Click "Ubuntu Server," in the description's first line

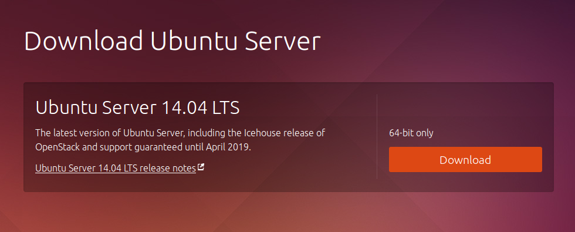click(155, 133)
